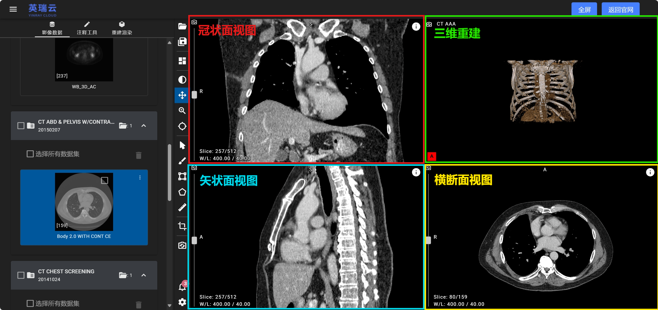Image resolution: width=658 pixels, height=310 pixels.
Task: Click 'Slice: 80/159' in axial view
Action: click(450, 297)
